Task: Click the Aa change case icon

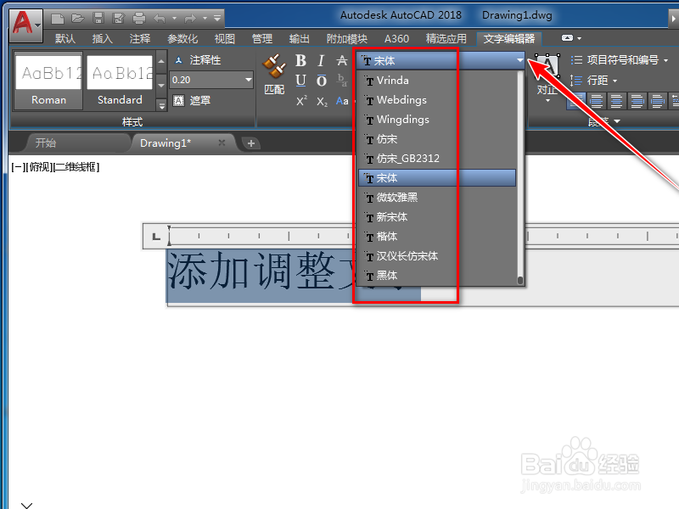Action: coord(342,101)
